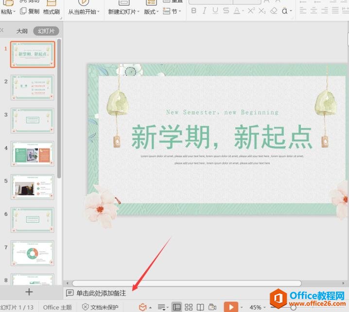This screenshot has height=312, width=349.
Task: Toggle Italic text formatting
Action: (205, 11)
